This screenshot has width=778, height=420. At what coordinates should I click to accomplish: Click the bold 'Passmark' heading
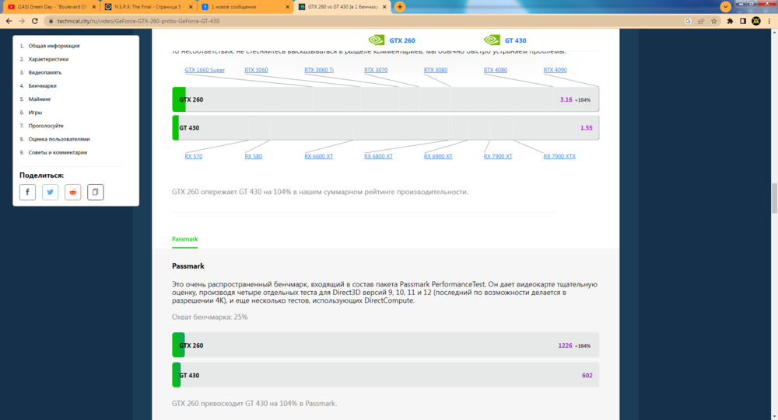(188, 266)
